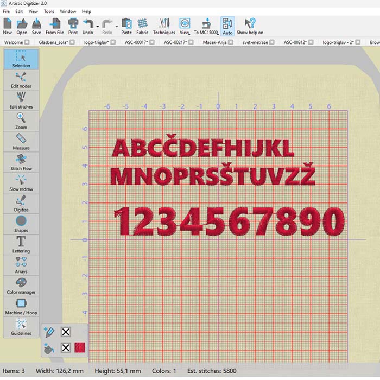Toggle the no-outline X box beside pen
This screenshot has height=380, width=380.
pos(66,332)
